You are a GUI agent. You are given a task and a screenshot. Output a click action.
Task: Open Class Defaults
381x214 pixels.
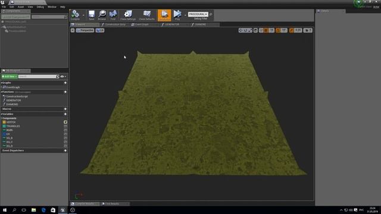[x=147, y=15]
